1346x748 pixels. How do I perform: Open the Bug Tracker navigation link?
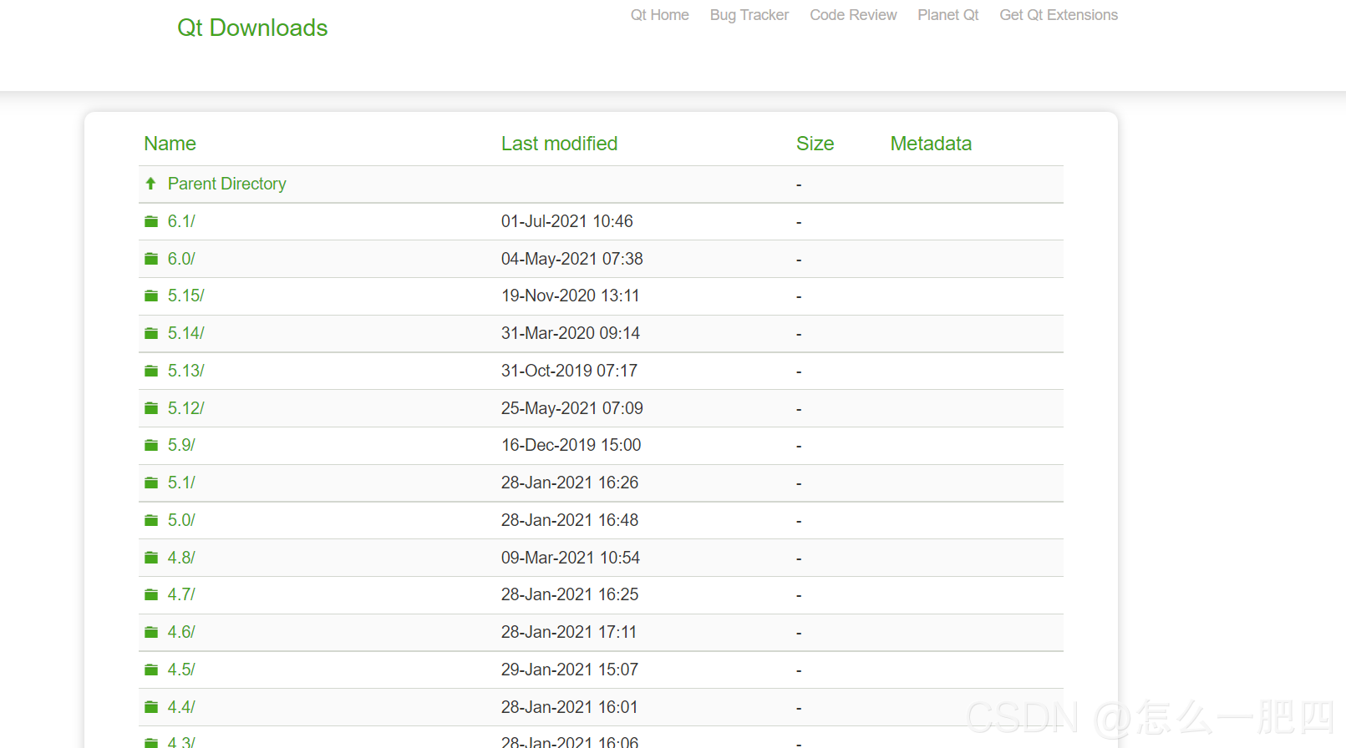point(749,15)
